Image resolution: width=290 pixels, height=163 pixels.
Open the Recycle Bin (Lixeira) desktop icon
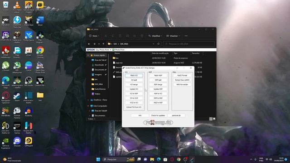6,5
